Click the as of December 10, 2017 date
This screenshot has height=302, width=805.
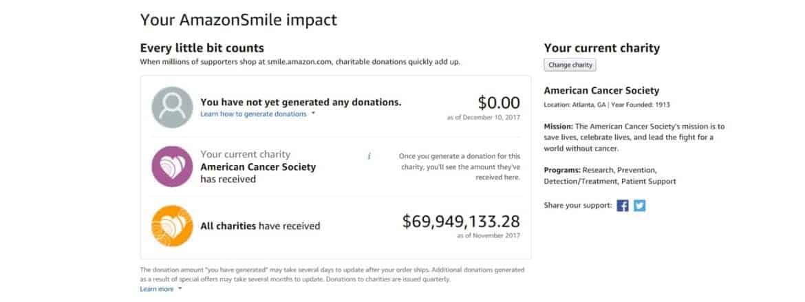click(483, 118)
